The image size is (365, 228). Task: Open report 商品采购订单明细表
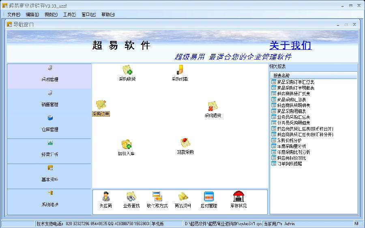click(x=293, y=88)
